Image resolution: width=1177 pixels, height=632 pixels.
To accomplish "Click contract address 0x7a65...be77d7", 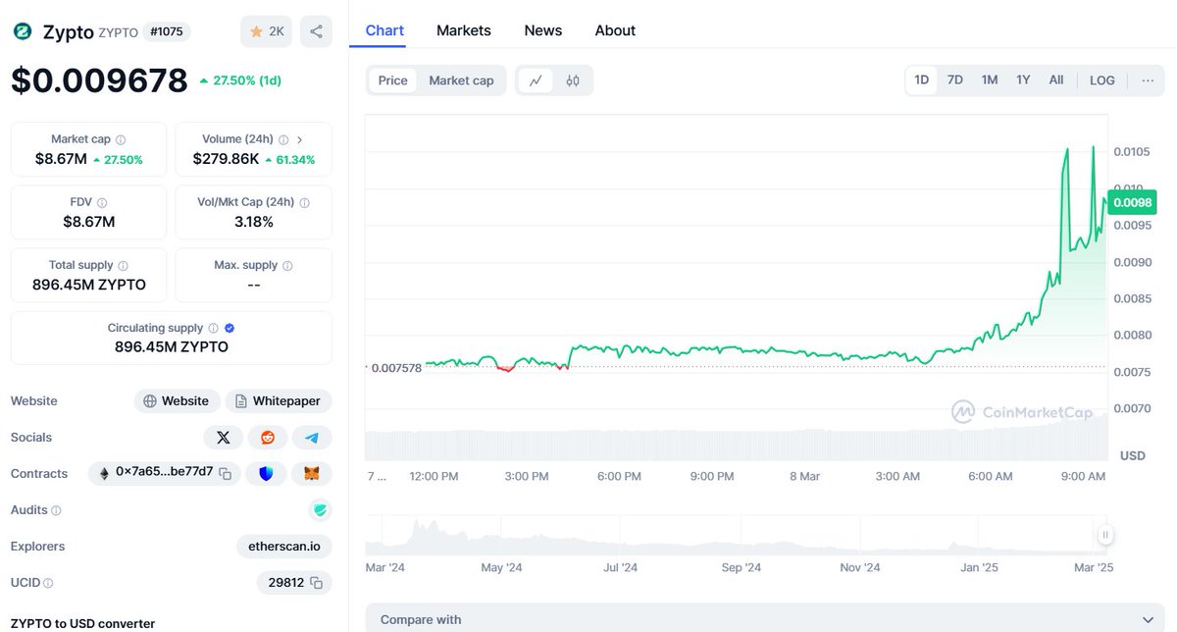I will (x=164, y=472).
